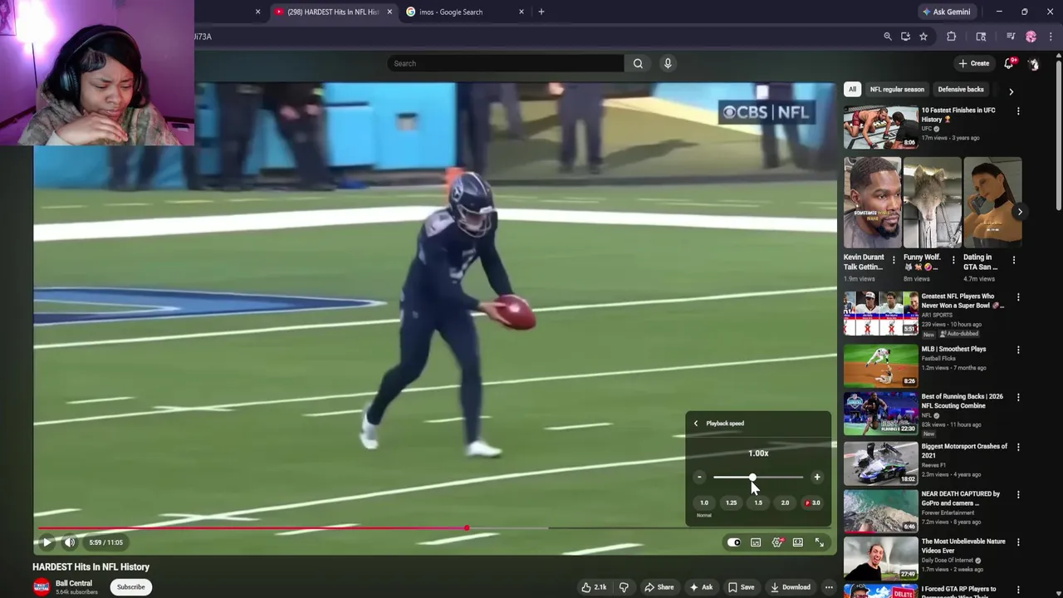1063x598 pixels.
Task: Go back from Playback speed menu
Action: (x=696, y=424)
